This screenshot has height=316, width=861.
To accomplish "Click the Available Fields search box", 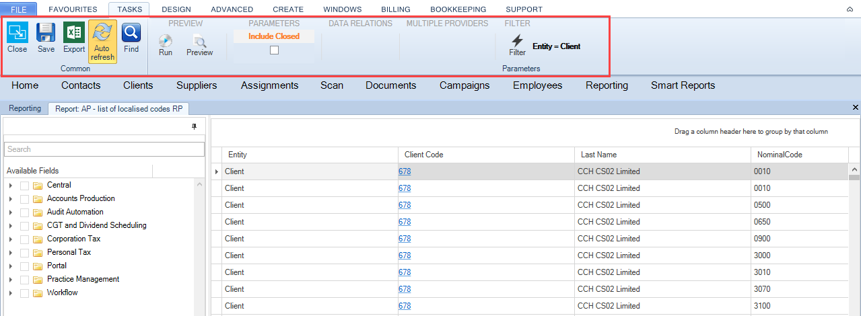I will coord(104,149).
